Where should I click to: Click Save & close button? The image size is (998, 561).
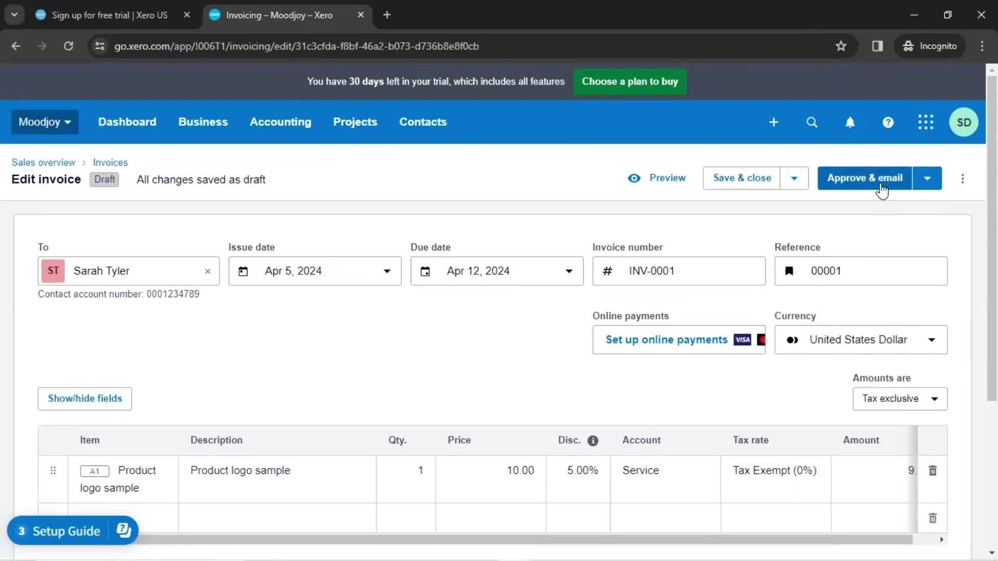click(742, 178)
